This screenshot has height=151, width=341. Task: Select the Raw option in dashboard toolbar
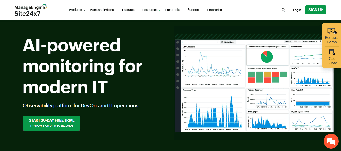click(295, 41)
